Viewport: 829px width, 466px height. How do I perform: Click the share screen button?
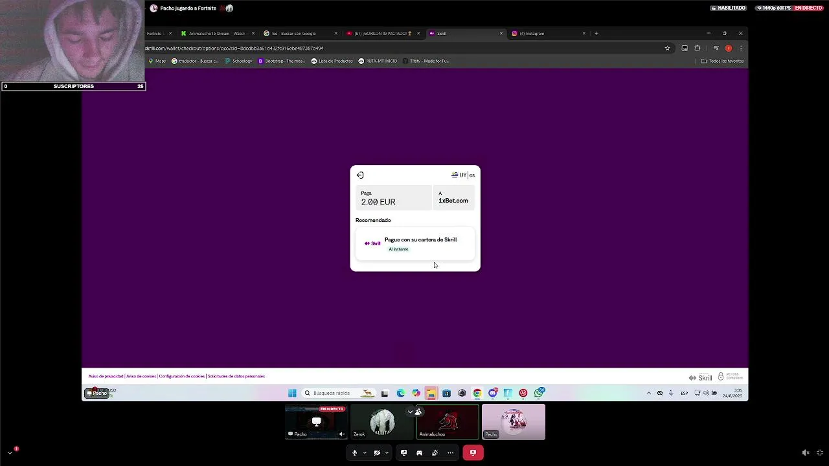click(x=403, y=452)
